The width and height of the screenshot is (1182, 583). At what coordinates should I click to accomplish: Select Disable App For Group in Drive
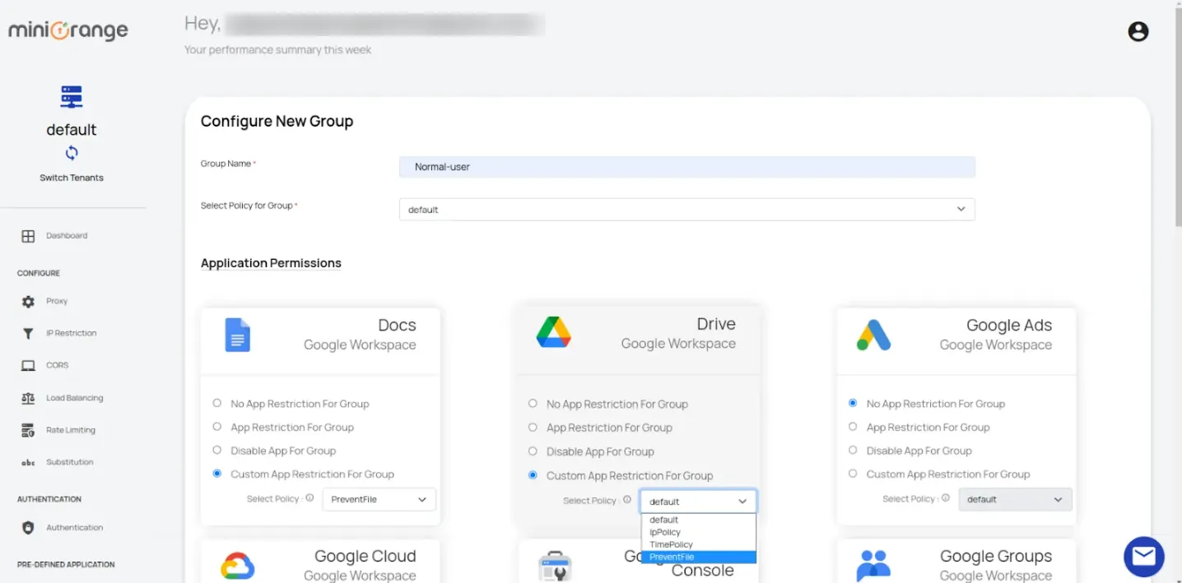tap(533, 451)
